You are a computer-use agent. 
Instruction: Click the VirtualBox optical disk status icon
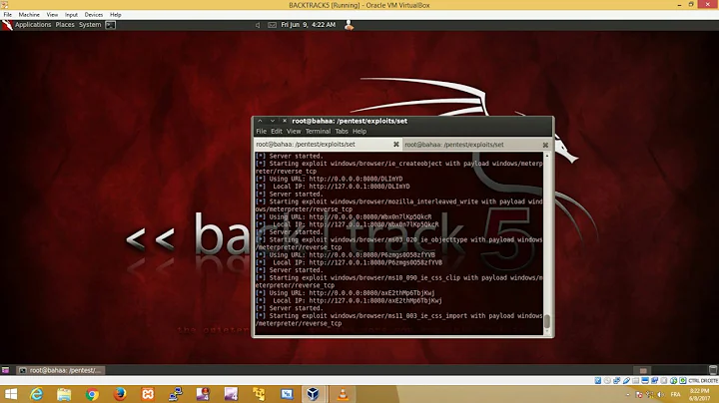(x=607, y=381)
